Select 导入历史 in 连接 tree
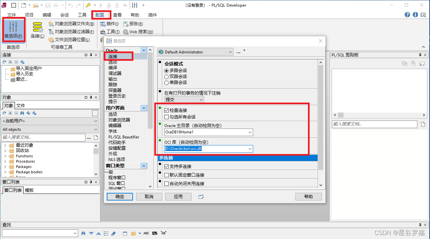 (25, 74)
